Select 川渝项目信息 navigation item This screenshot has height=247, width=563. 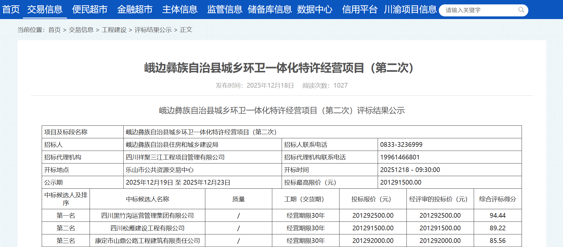pos(410,9)
